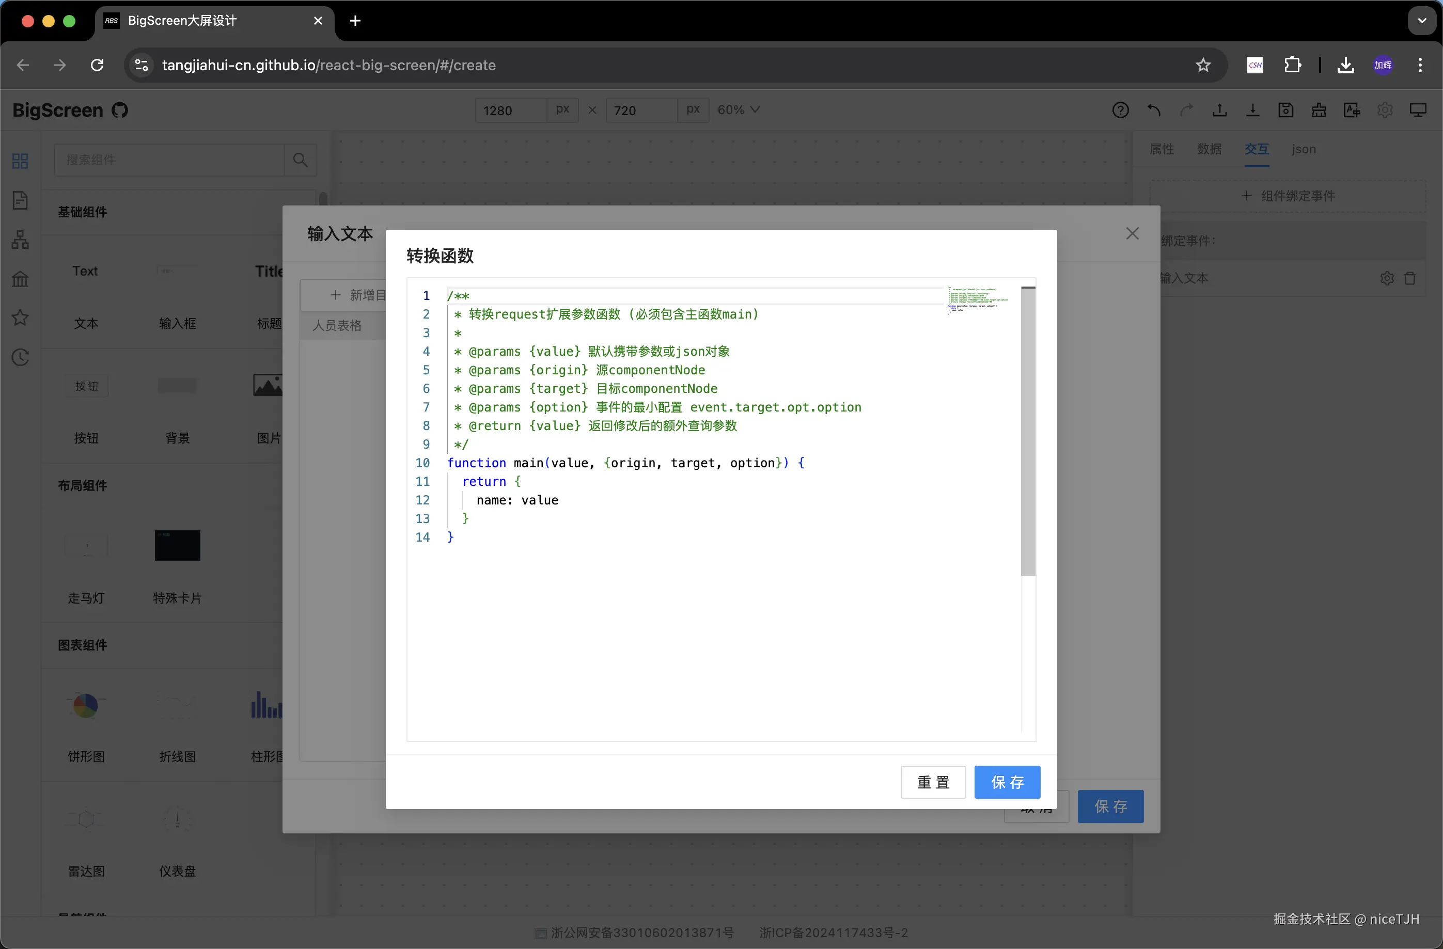The height and width of the screenshot is (949, 1443).
Task: Click the download import icon in toolbar
Action: point(1252,110)
